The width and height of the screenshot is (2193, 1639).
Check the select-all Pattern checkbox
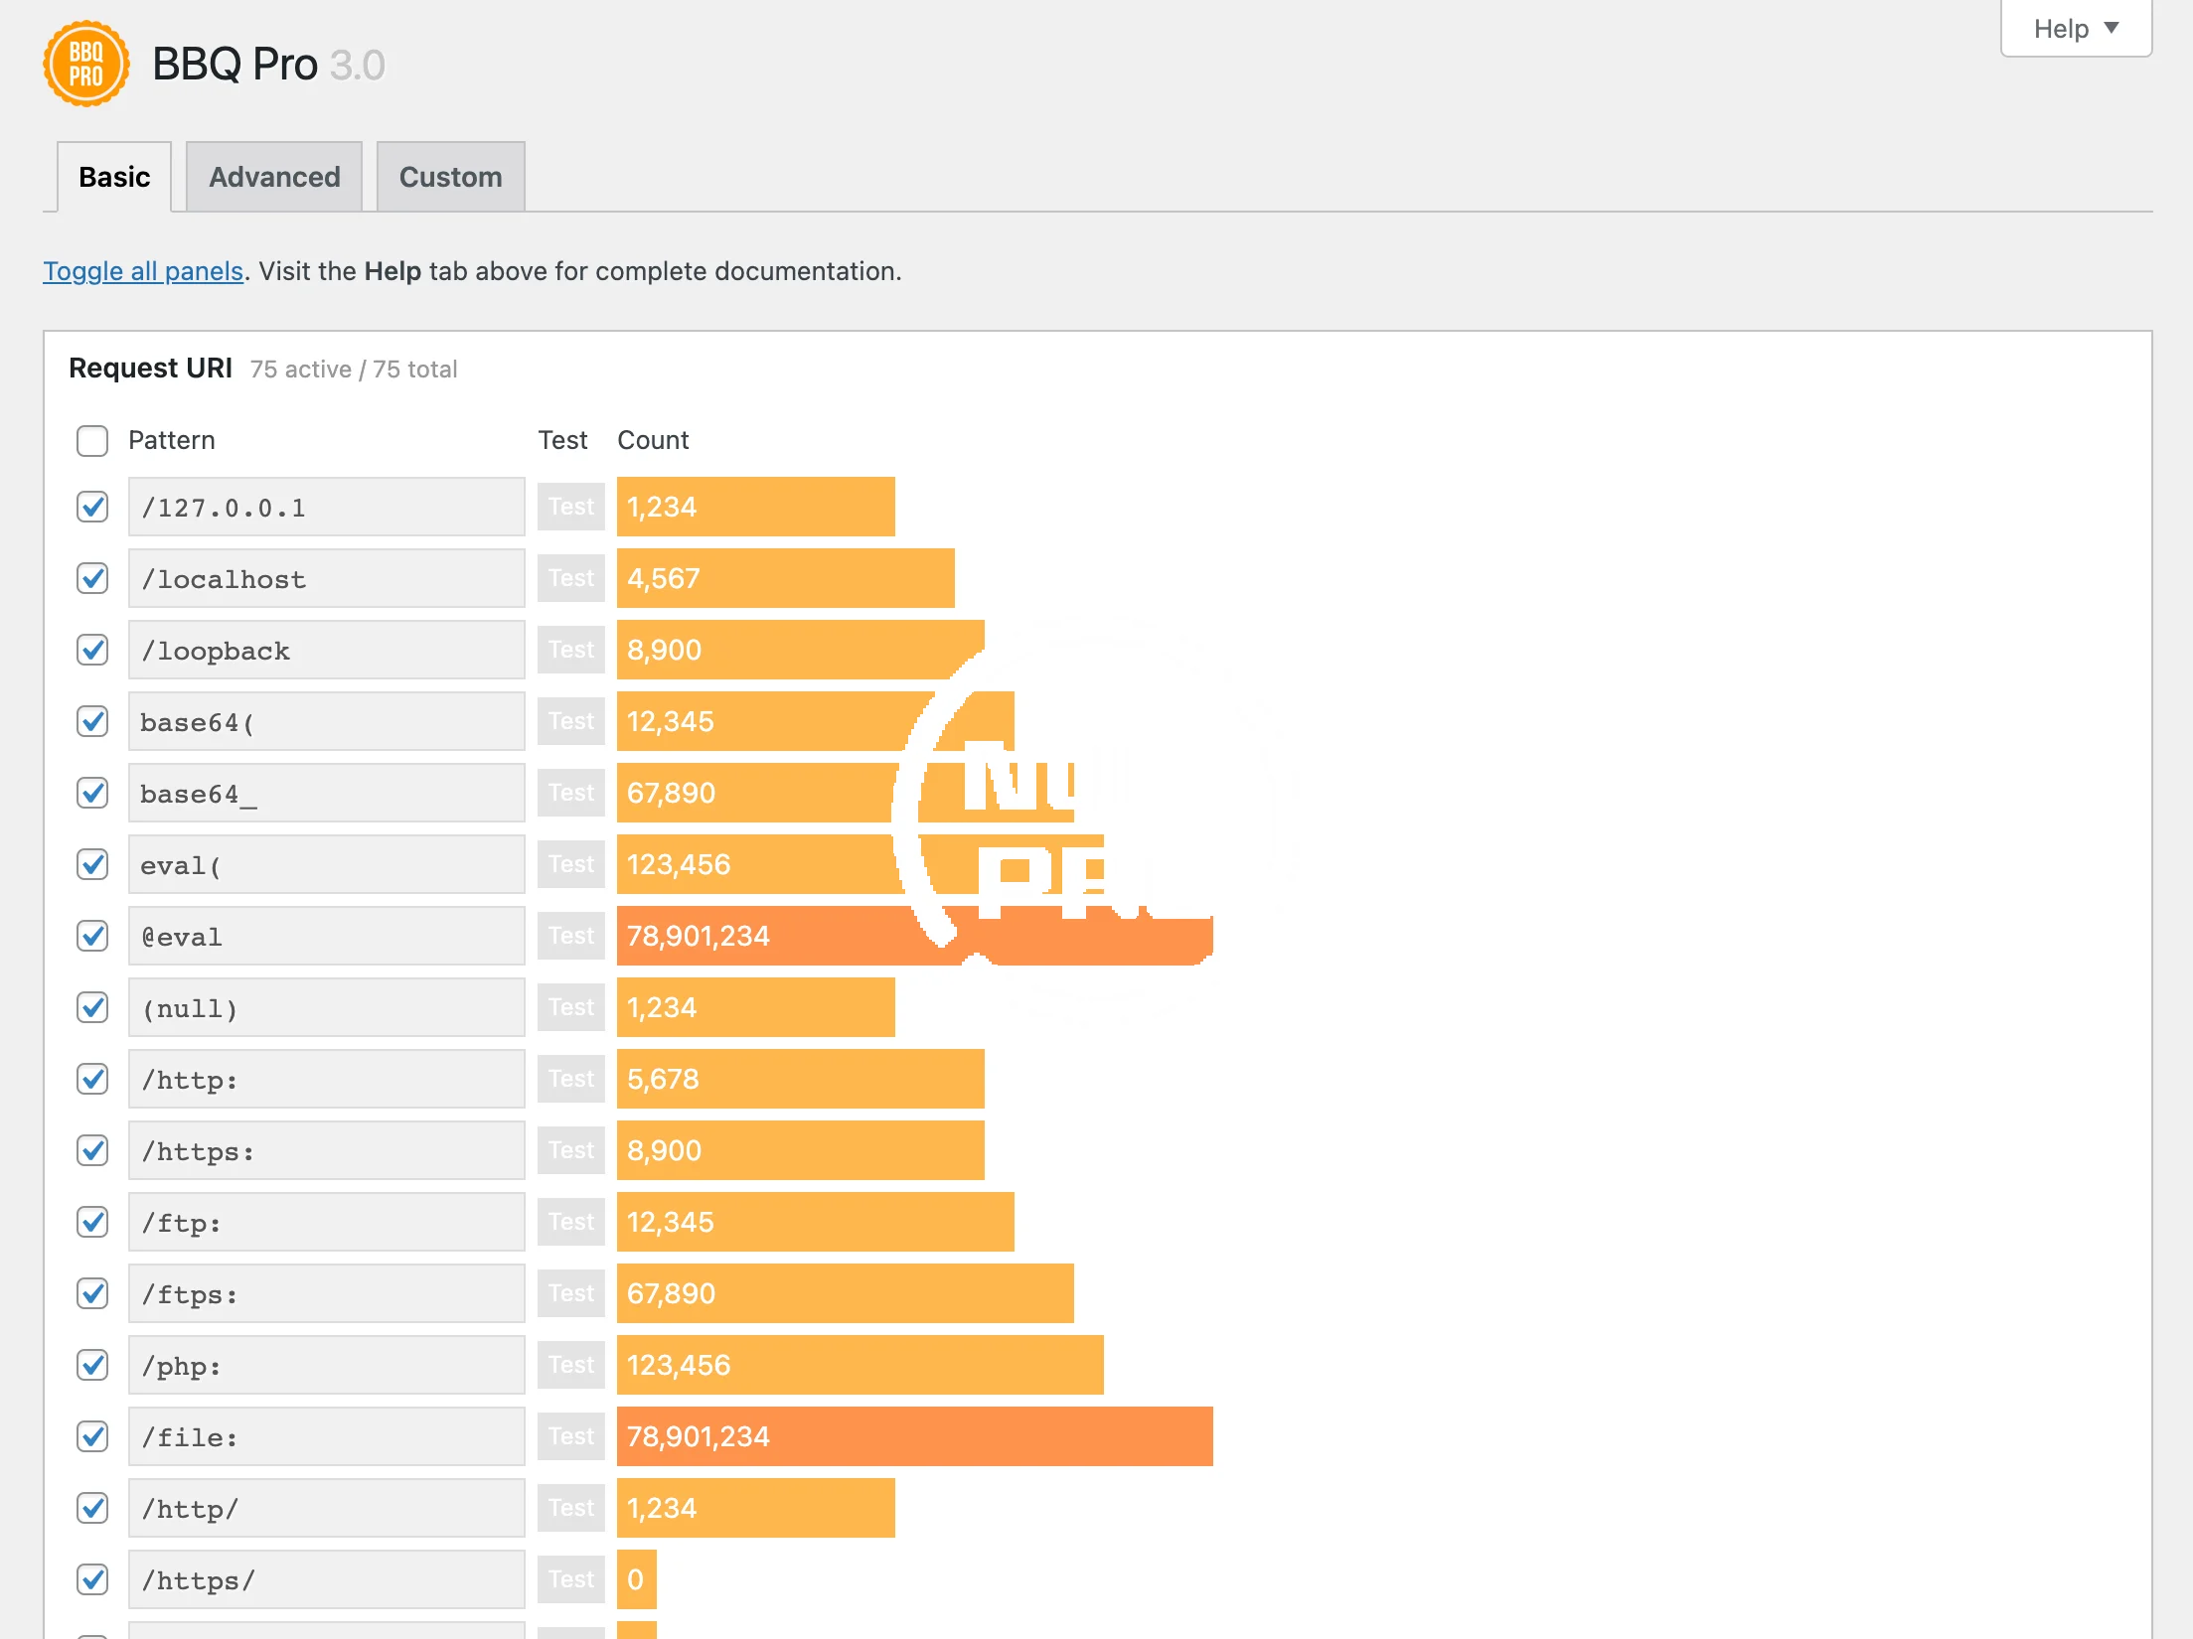click(x=92, y=440)
